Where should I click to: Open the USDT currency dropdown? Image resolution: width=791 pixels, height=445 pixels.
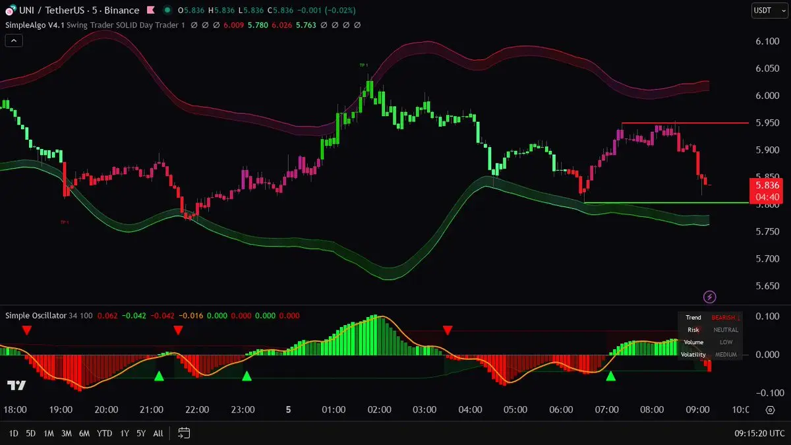pos(770,10)
